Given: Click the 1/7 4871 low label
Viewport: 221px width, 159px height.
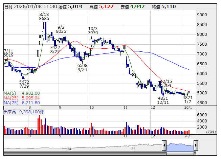Looking at the screenshot, I should point(187,99).
